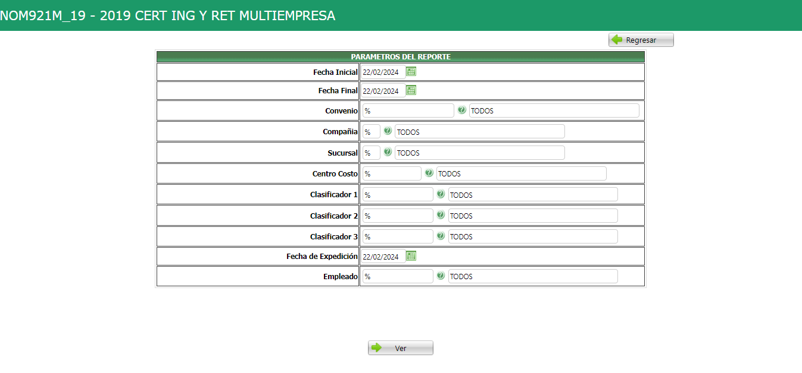Open the Fecha Inicial calendar picker

click(x=411, y=72)
